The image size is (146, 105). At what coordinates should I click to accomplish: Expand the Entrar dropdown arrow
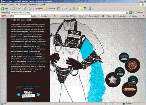pyautogui.click(x=84, y=16)
